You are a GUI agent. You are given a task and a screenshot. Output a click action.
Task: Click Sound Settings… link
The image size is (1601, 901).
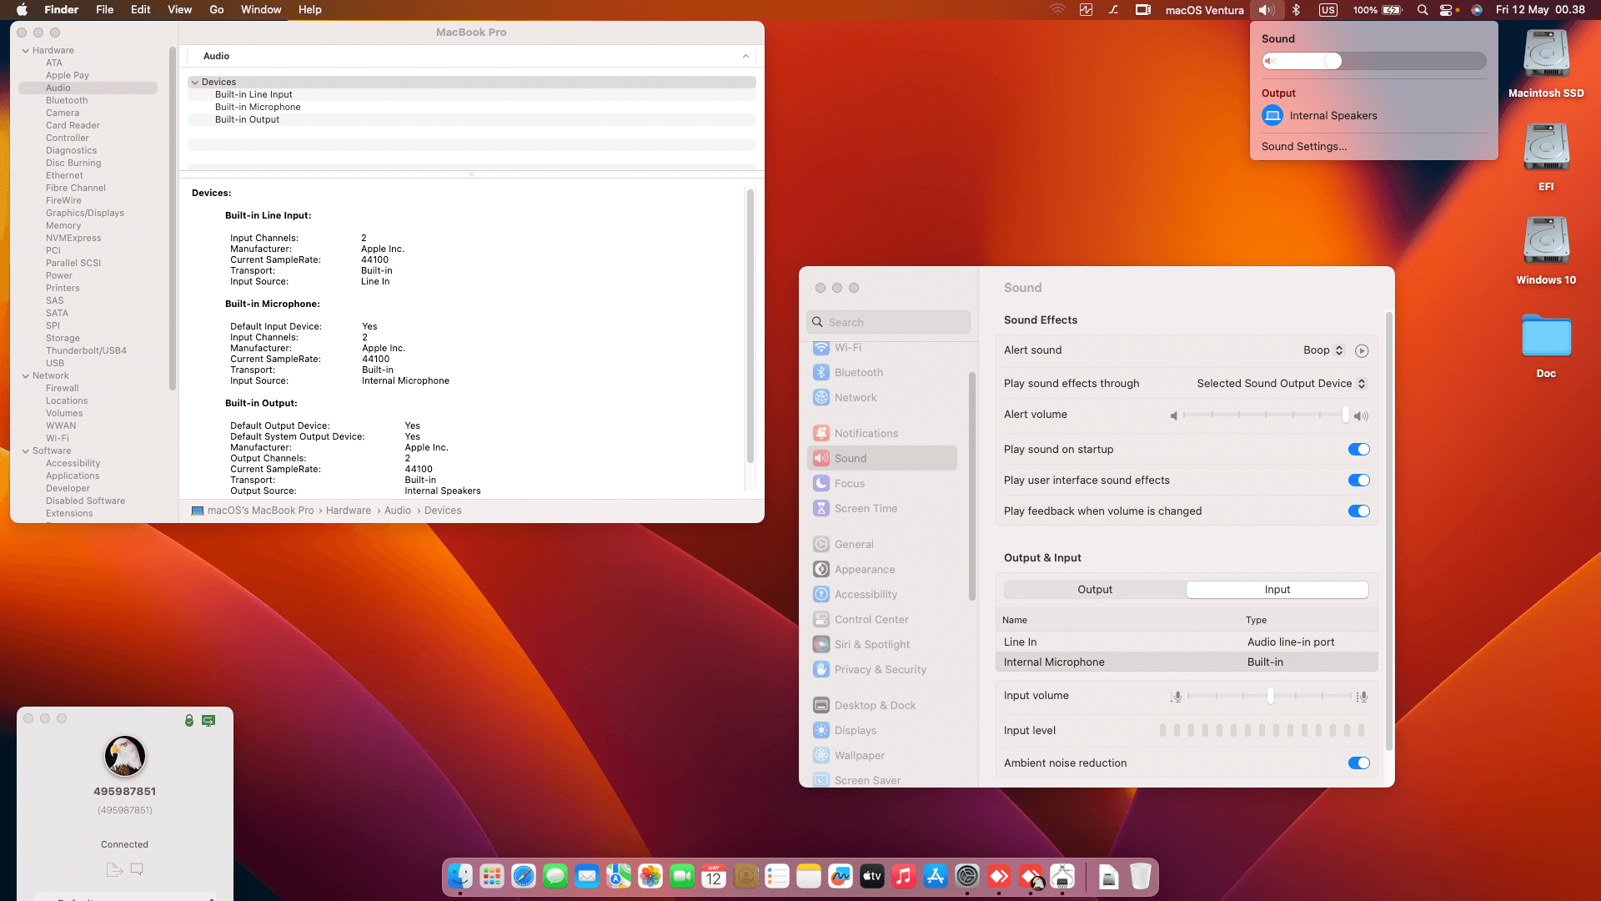pyautogui.click(x=1303, y=147)
